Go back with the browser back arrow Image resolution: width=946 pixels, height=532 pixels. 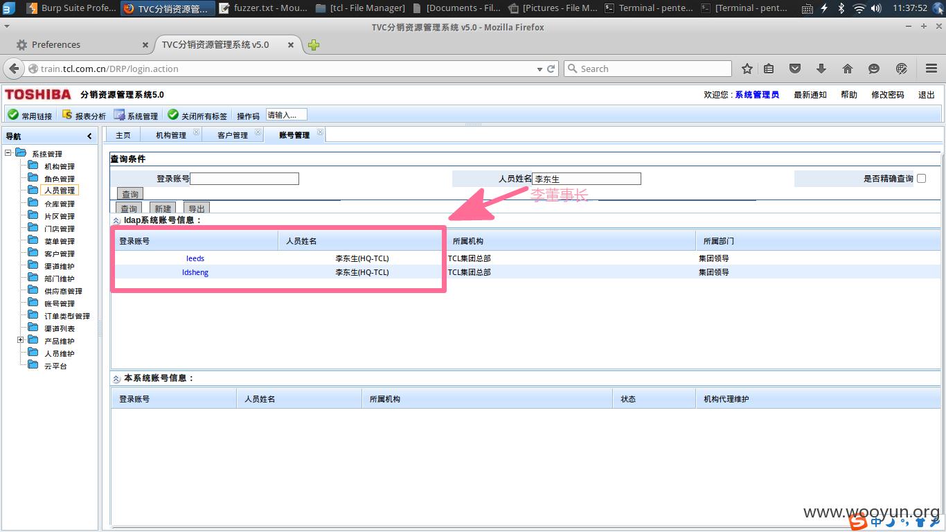[14, 69]
